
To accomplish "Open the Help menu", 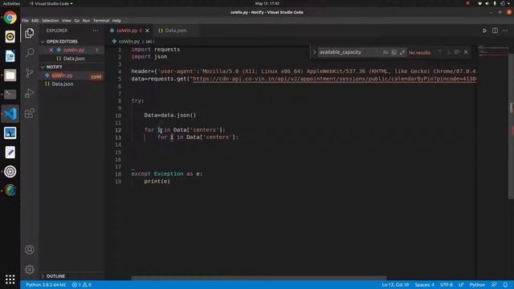I will [x=116, y=21].
